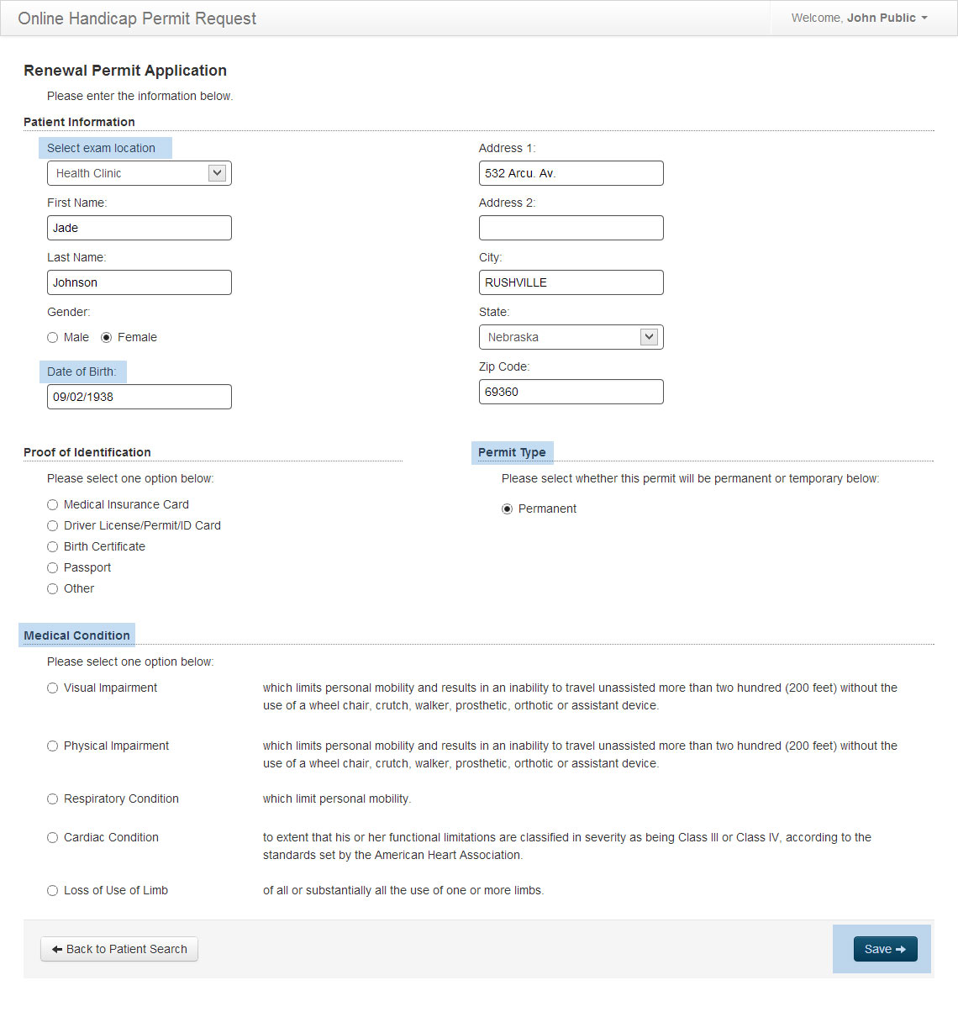This screenshot has height=1012, width=958.
Task: Go Back to Patient Search
Action: point(119,949)
